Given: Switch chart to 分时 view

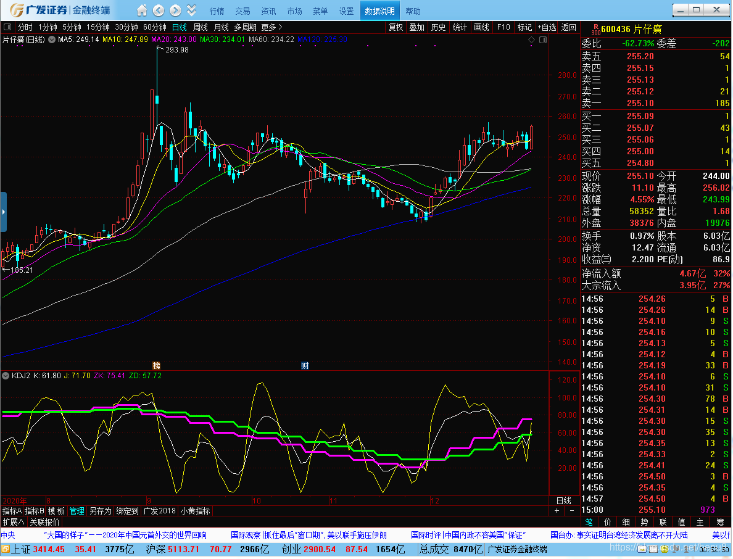Looking at the screenshot, I should click(25, 27).
